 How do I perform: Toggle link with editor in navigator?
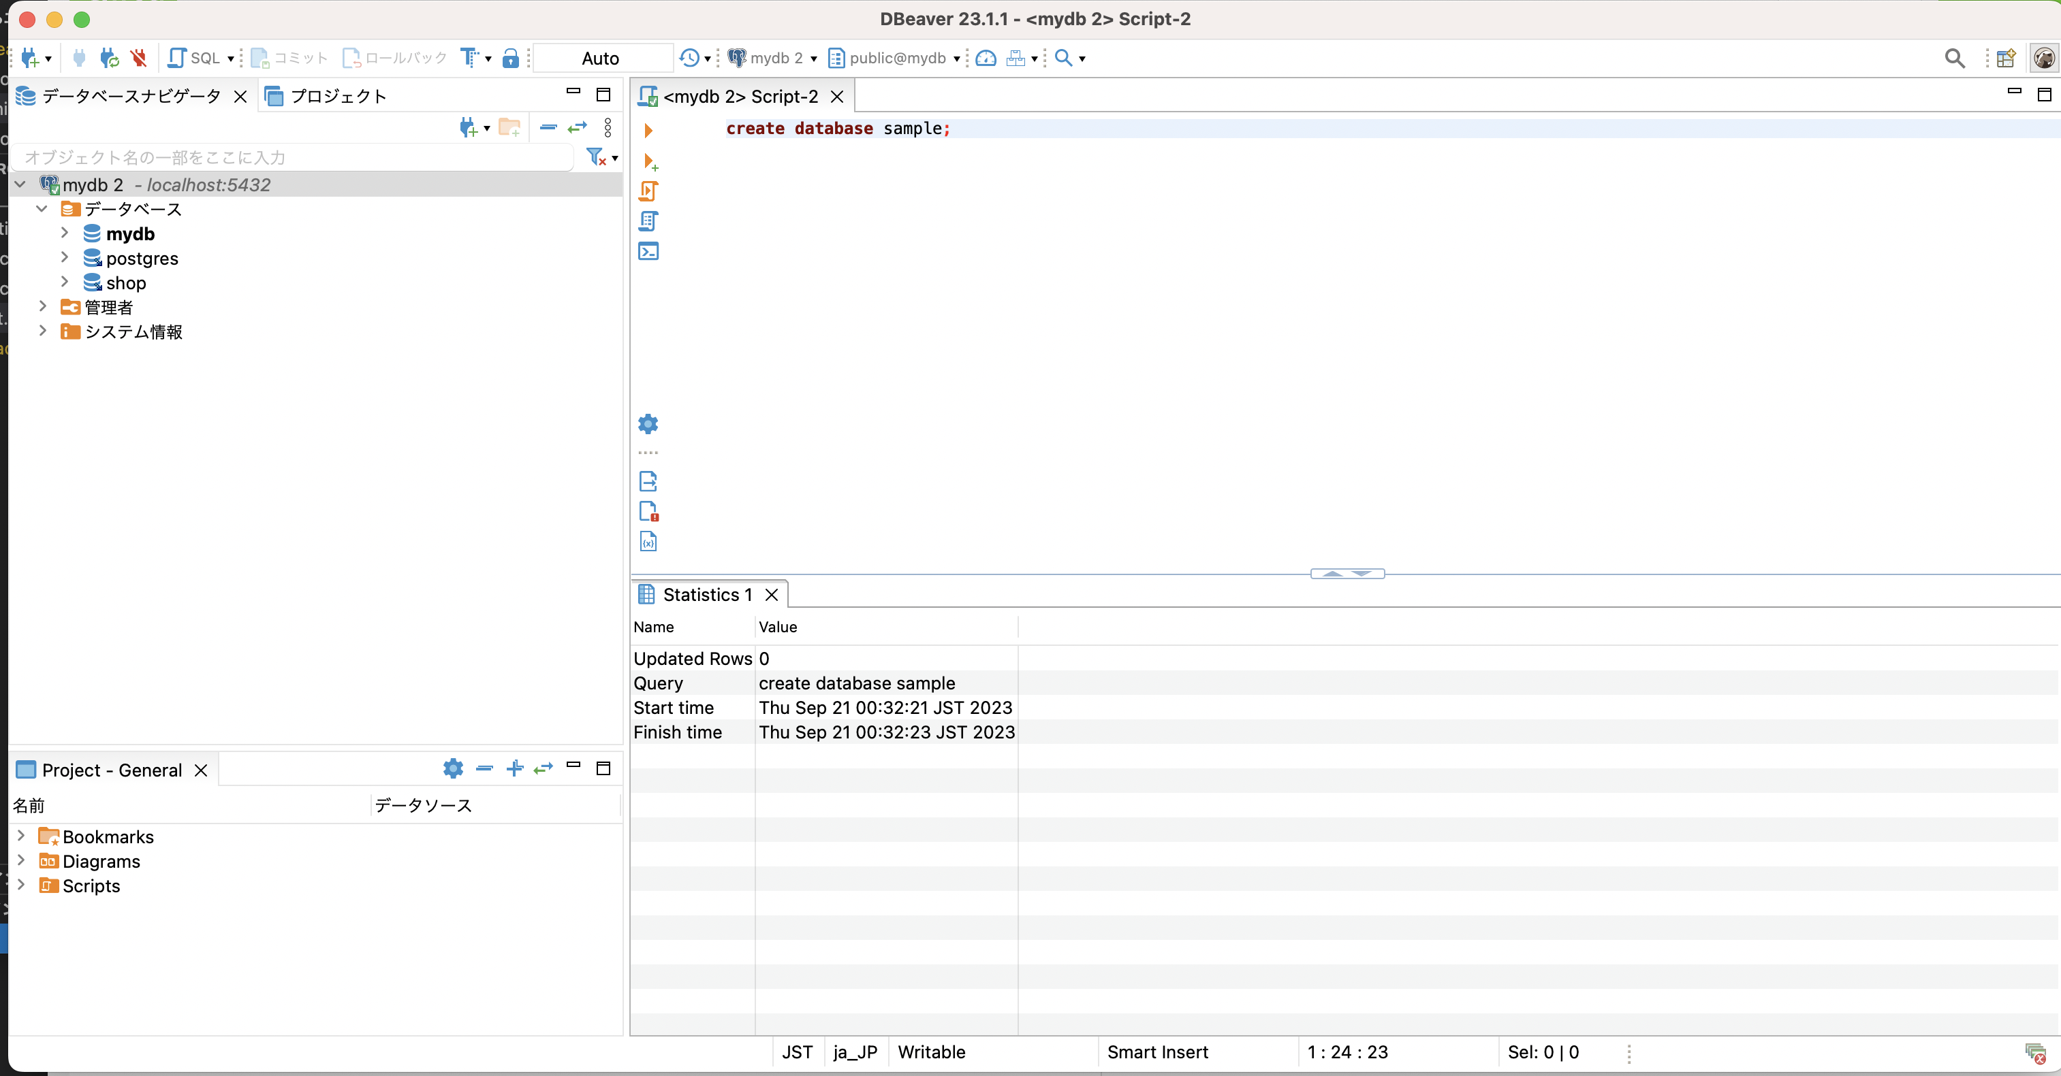(x=577, y=127)
